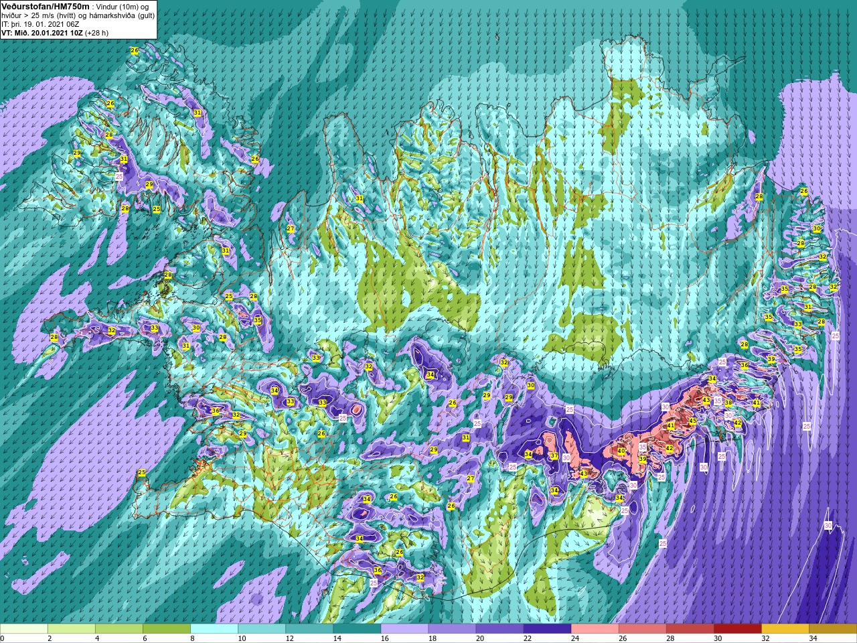Image resolution: width=857 pixels, height=643 pixels.
Task: Click the dark teal 14–16 m/s legend swatch
Action: click(357, 629)
